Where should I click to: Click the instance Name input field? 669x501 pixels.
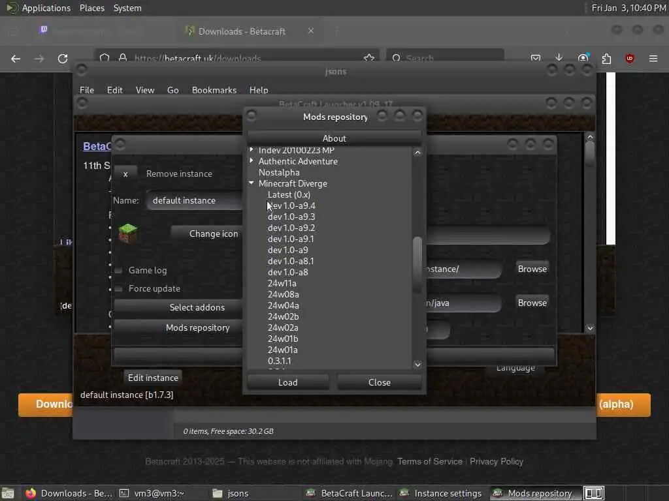[195, 200]
